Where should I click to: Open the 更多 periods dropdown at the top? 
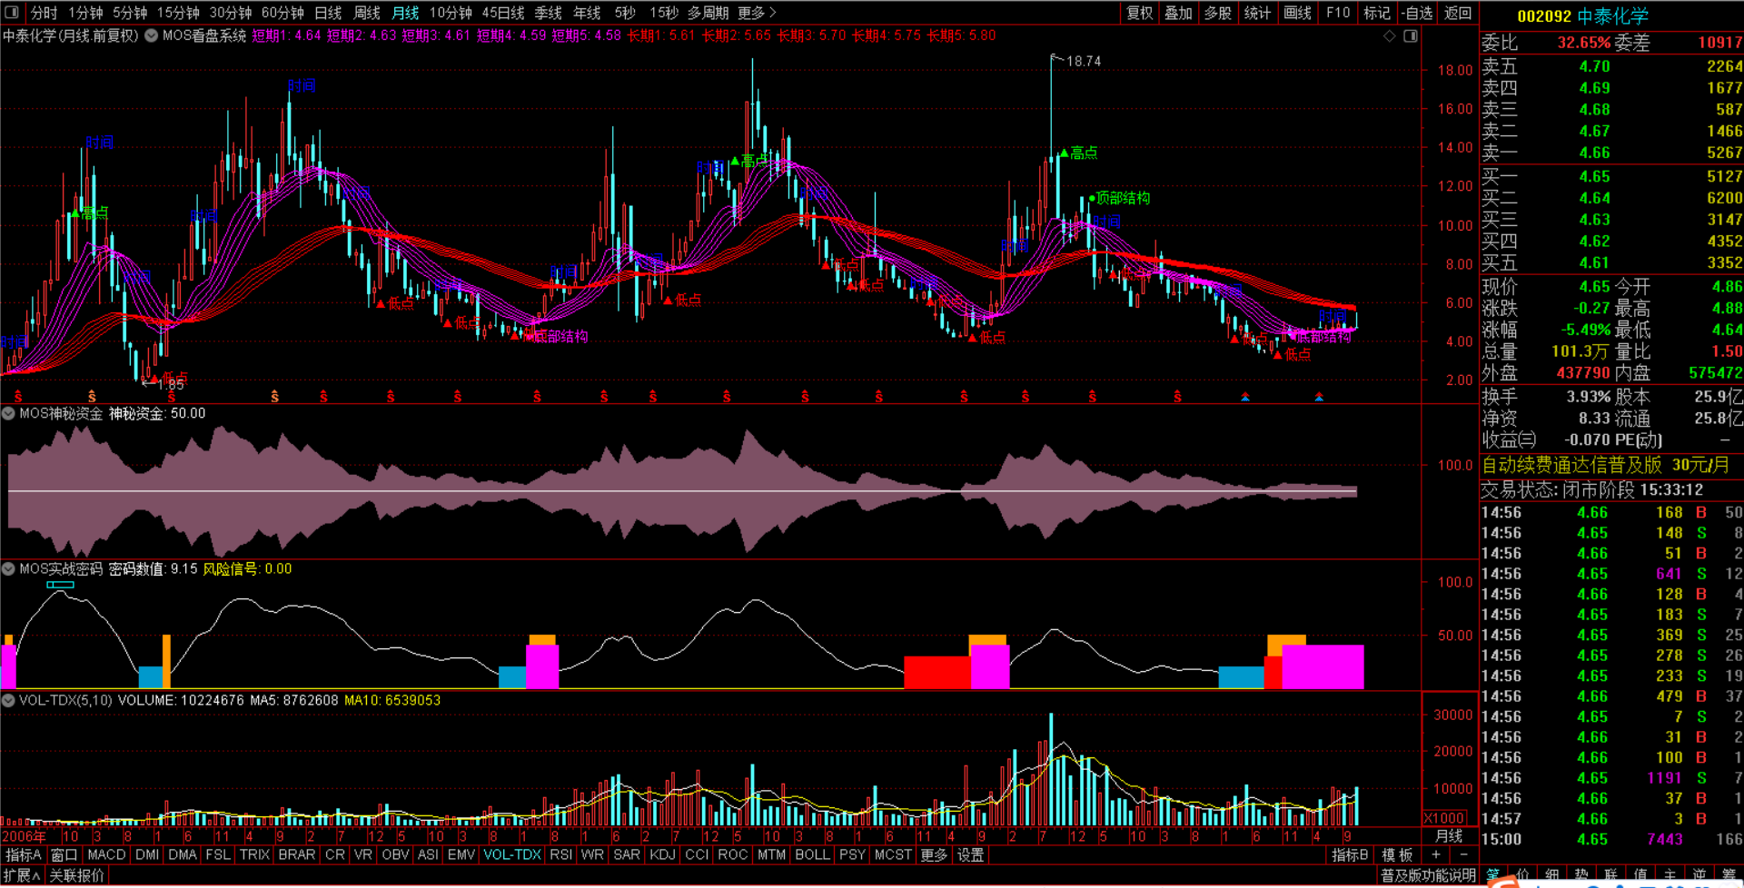click(x=757, y=13)
